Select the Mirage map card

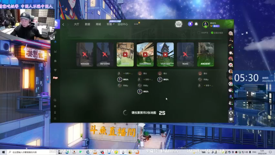[85, 54]
